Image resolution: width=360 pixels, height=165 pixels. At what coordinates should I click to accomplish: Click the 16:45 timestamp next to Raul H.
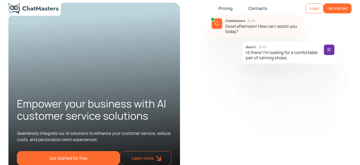262,47
